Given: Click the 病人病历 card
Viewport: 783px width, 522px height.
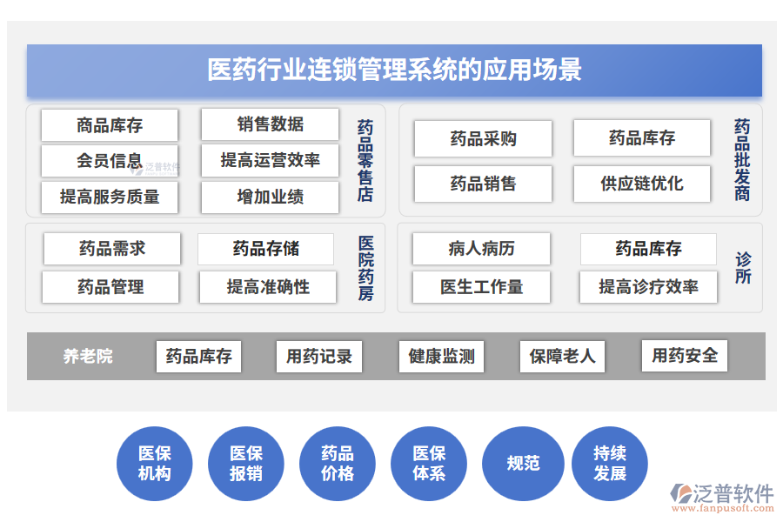Looking at the screenshot, I should pos(483,249).
